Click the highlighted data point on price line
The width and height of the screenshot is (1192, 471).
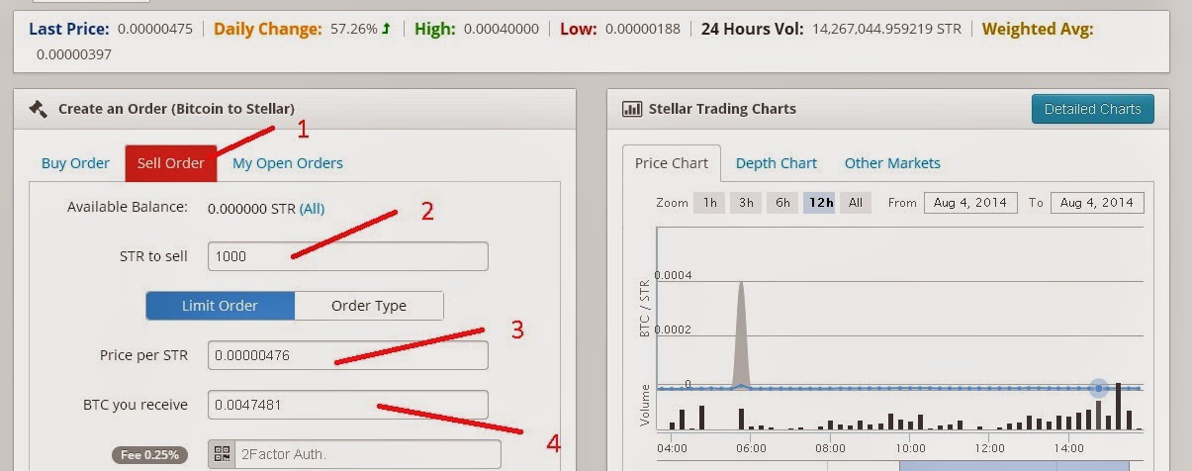(x=1098, y=388)
